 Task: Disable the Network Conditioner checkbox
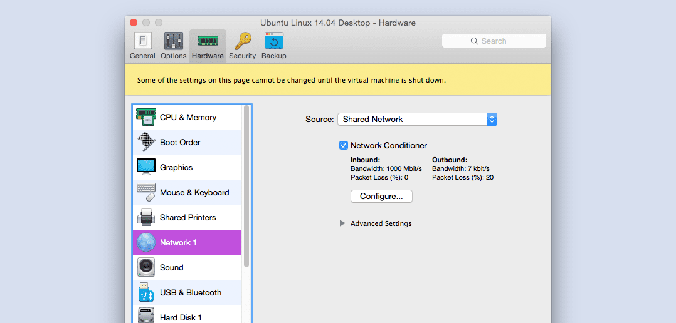[x=343, y=145]
